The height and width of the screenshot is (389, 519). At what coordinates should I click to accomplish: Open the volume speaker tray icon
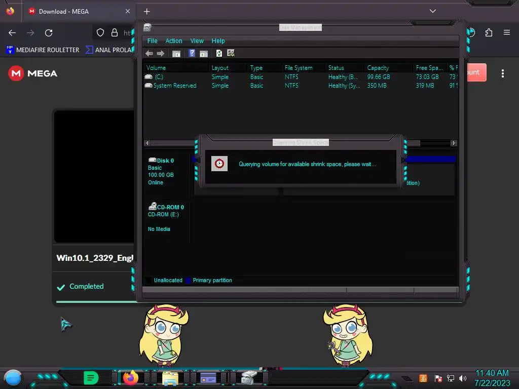coord(463,378)
